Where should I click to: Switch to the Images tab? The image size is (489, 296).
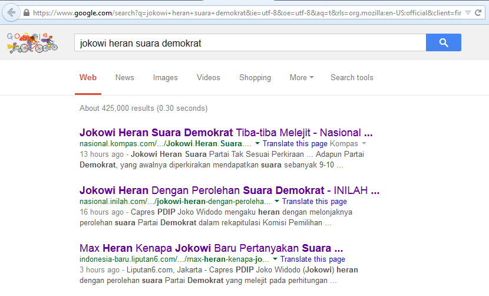pos(166,77)
